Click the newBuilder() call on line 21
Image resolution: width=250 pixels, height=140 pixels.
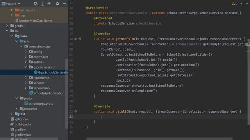(201, 54)
